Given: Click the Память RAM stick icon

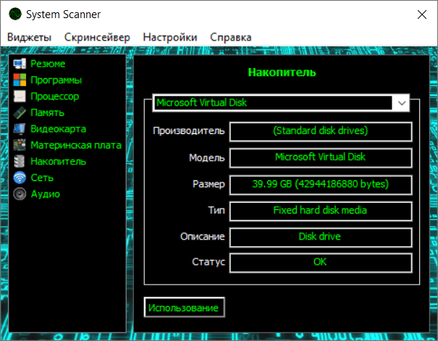Looking at the screenshot, I should tap(20, 112).
